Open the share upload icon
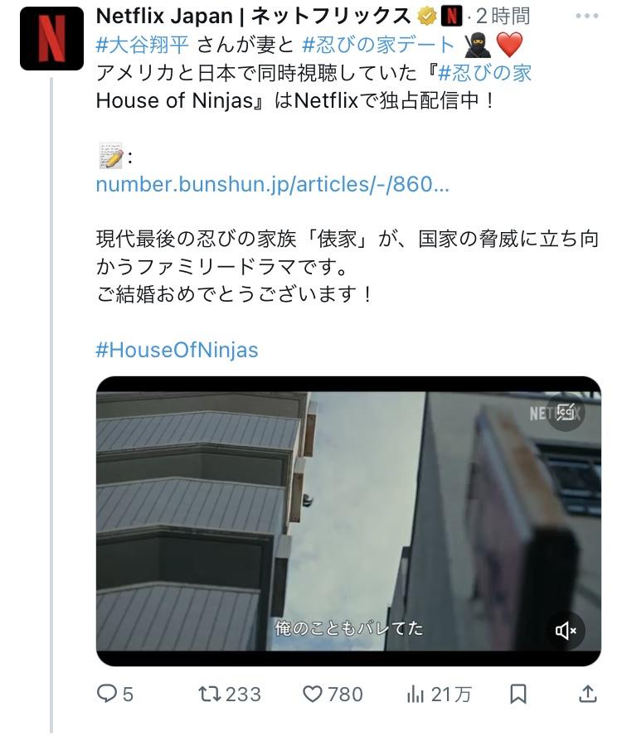 coord(587,694)
